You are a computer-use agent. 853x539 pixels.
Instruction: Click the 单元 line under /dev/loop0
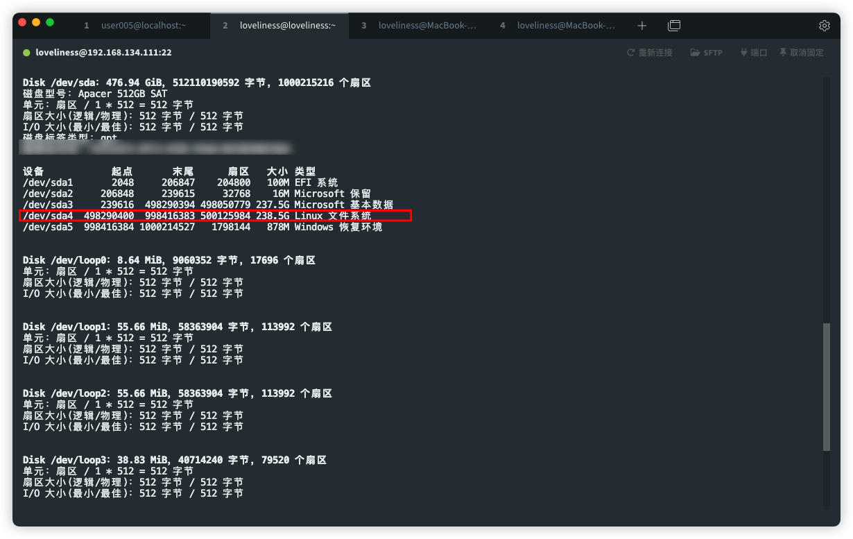(x=108, y=271)
